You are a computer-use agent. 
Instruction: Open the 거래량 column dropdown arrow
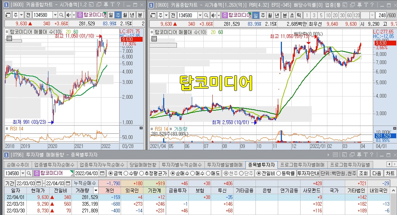(96, 190)
